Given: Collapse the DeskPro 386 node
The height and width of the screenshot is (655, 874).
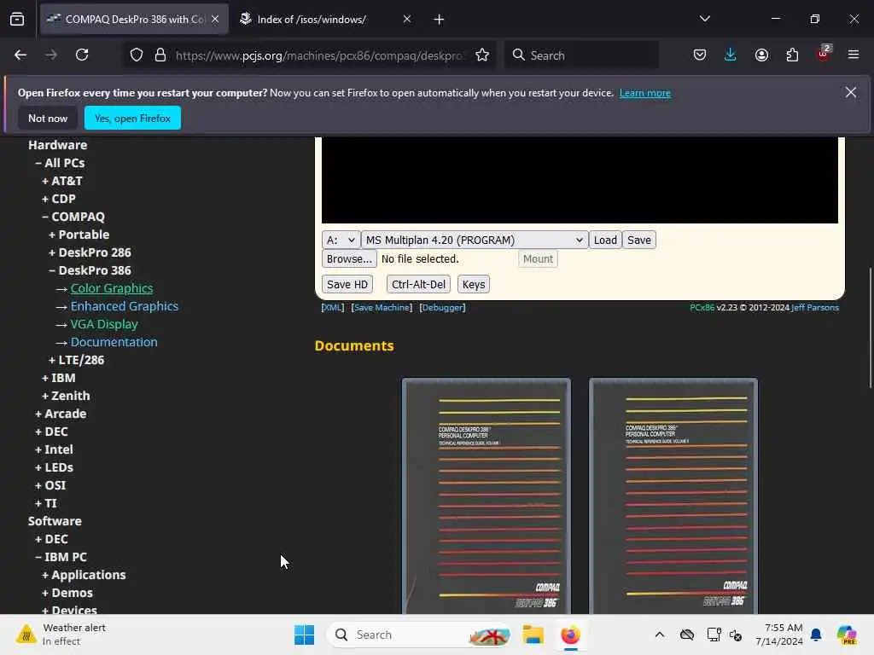Looking at the screenshot, I should (90, 270).
